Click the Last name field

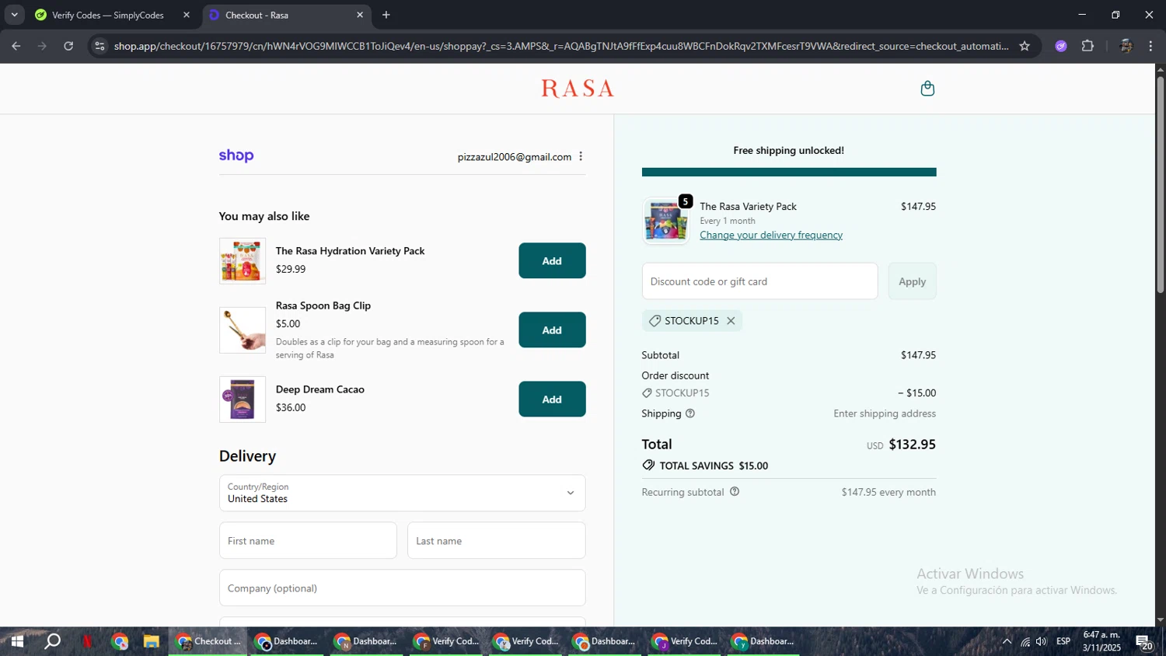point(496,540)
